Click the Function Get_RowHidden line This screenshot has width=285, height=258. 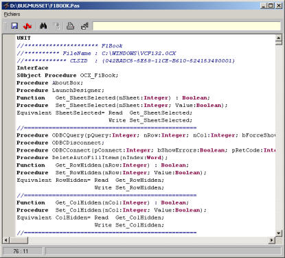coord(103,165)
